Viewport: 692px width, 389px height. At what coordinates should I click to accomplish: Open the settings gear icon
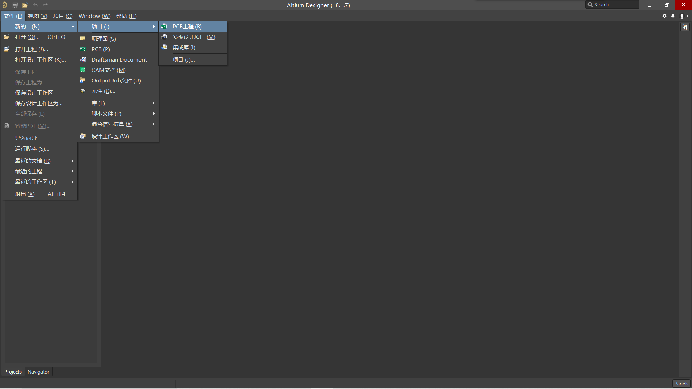click(665, 16)
